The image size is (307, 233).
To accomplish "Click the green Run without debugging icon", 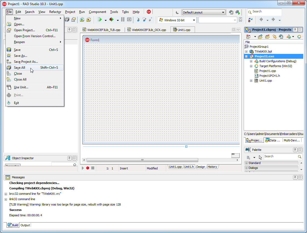I will coord(100,19).
